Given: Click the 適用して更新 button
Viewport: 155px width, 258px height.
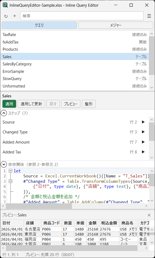Looking at the screenshot, I should point(31,104).
